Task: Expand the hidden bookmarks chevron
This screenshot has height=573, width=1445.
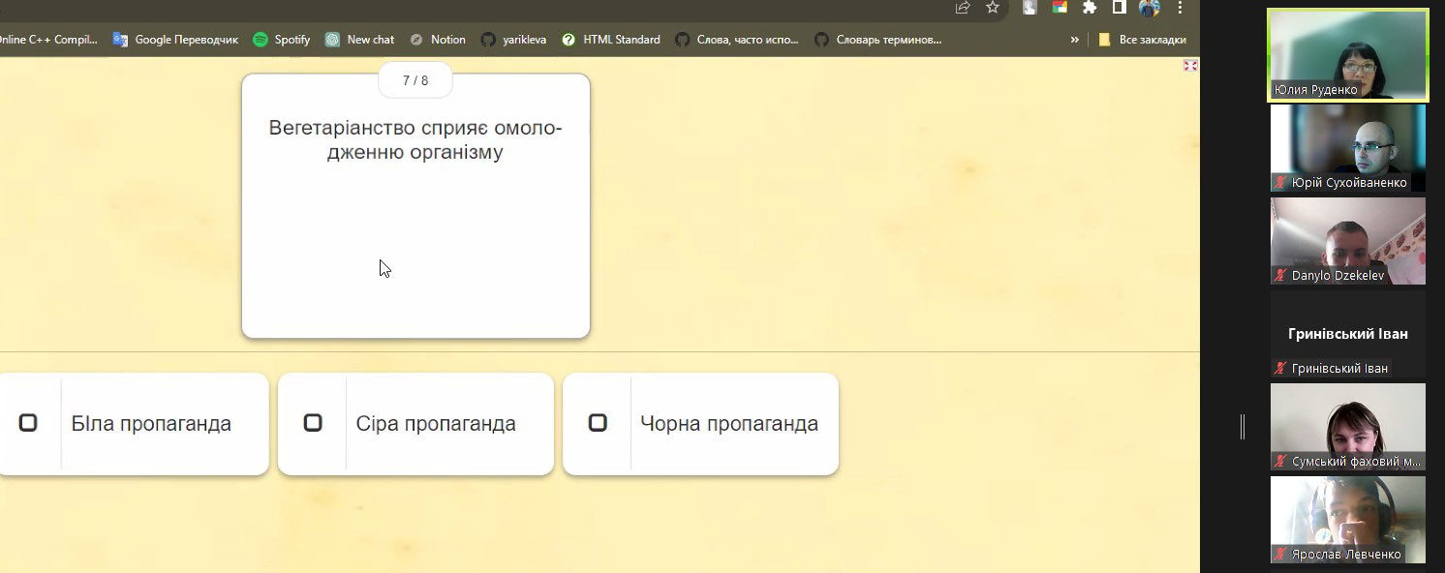Action: point(1074,40)
